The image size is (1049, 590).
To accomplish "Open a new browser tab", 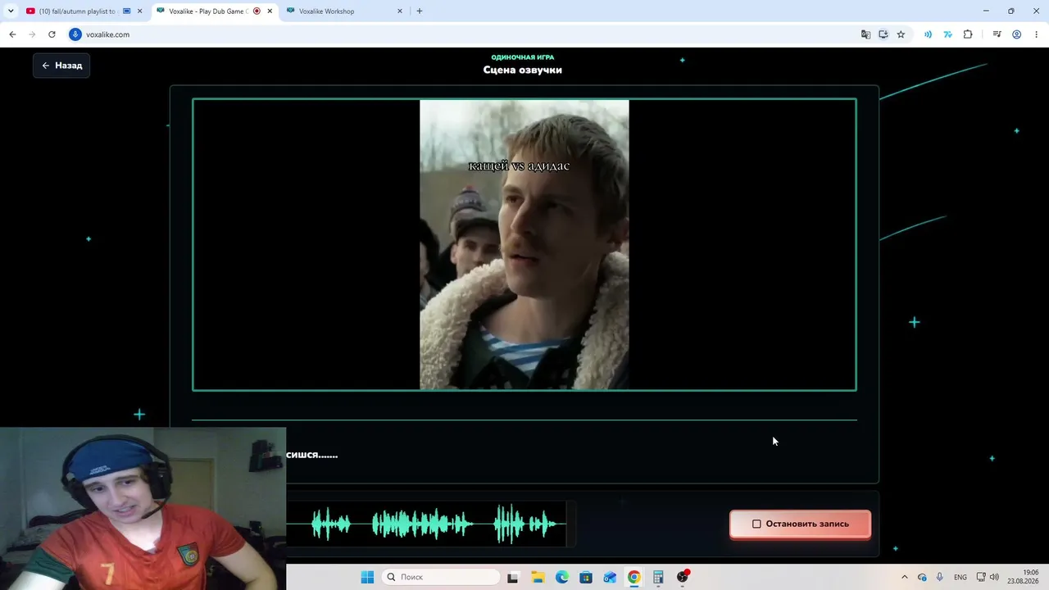I will (x=420, y=11).
